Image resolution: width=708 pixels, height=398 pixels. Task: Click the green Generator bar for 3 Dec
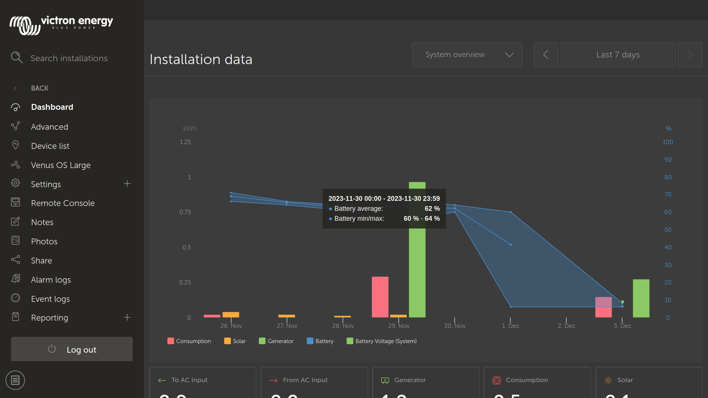[641, 298]
